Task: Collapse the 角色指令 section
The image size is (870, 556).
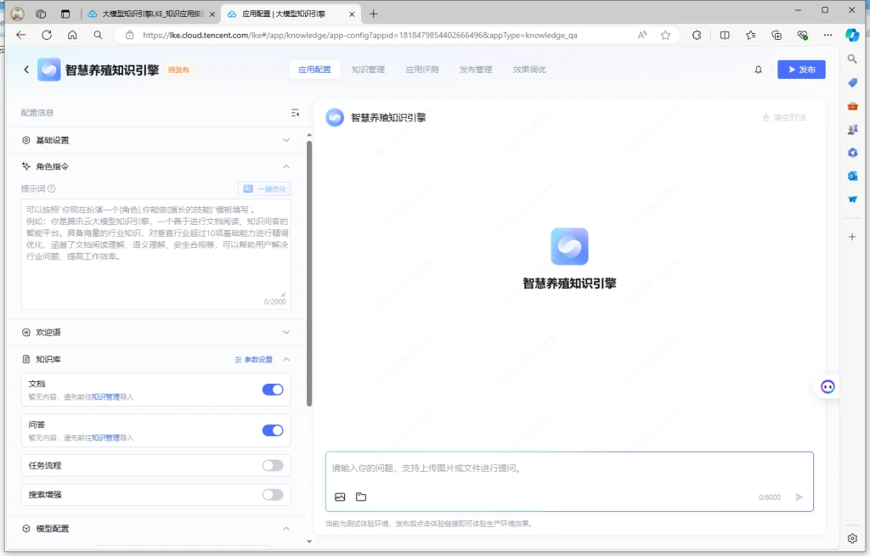Action: (286, 166)
